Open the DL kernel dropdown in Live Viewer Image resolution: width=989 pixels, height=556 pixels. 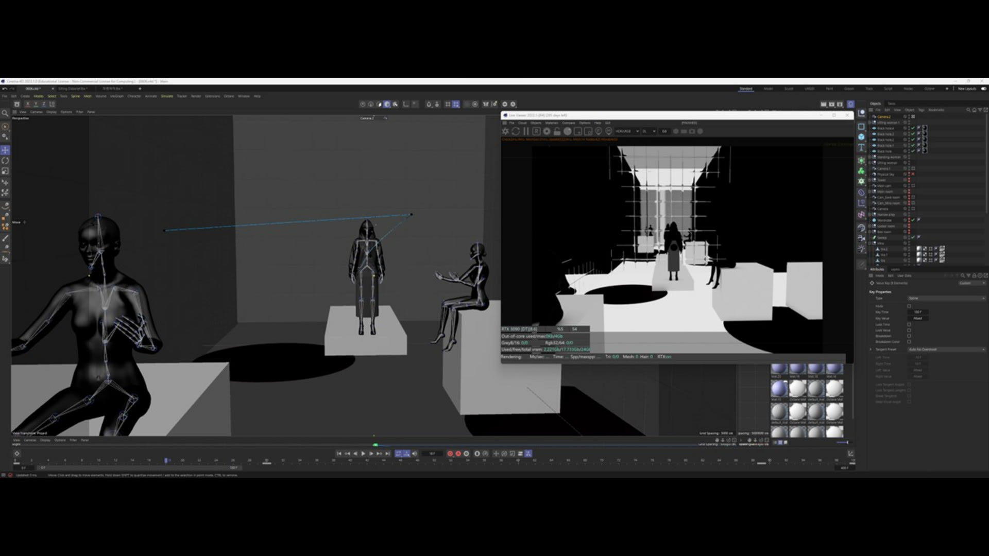click(x=649, y=131)
